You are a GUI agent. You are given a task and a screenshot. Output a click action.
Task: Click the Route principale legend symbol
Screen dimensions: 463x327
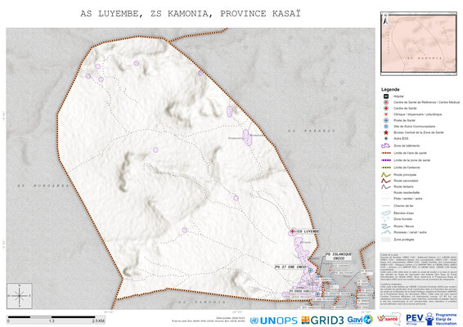(x=385, y=175)
